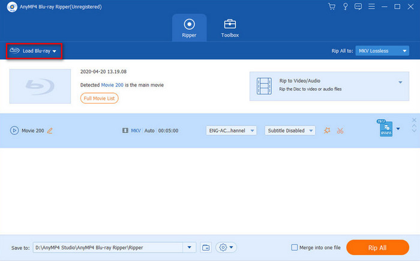The height and width of the screenshot is (261, 420).
Task: Open the Save to path dropdown arrow
Action: [x=190, y=247]
